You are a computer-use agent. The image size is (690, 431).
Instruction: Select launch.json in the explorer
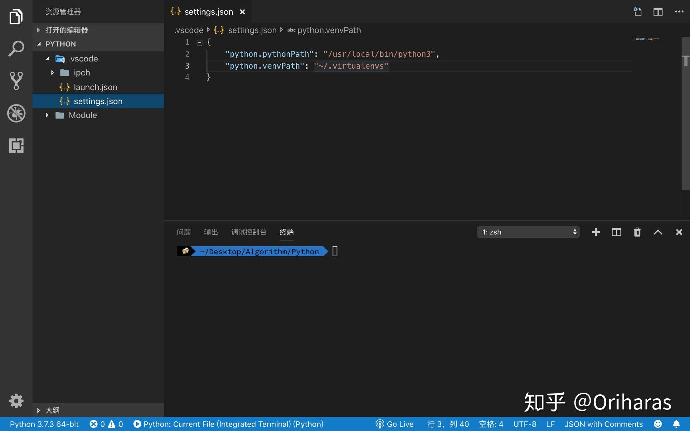[95, 87]
